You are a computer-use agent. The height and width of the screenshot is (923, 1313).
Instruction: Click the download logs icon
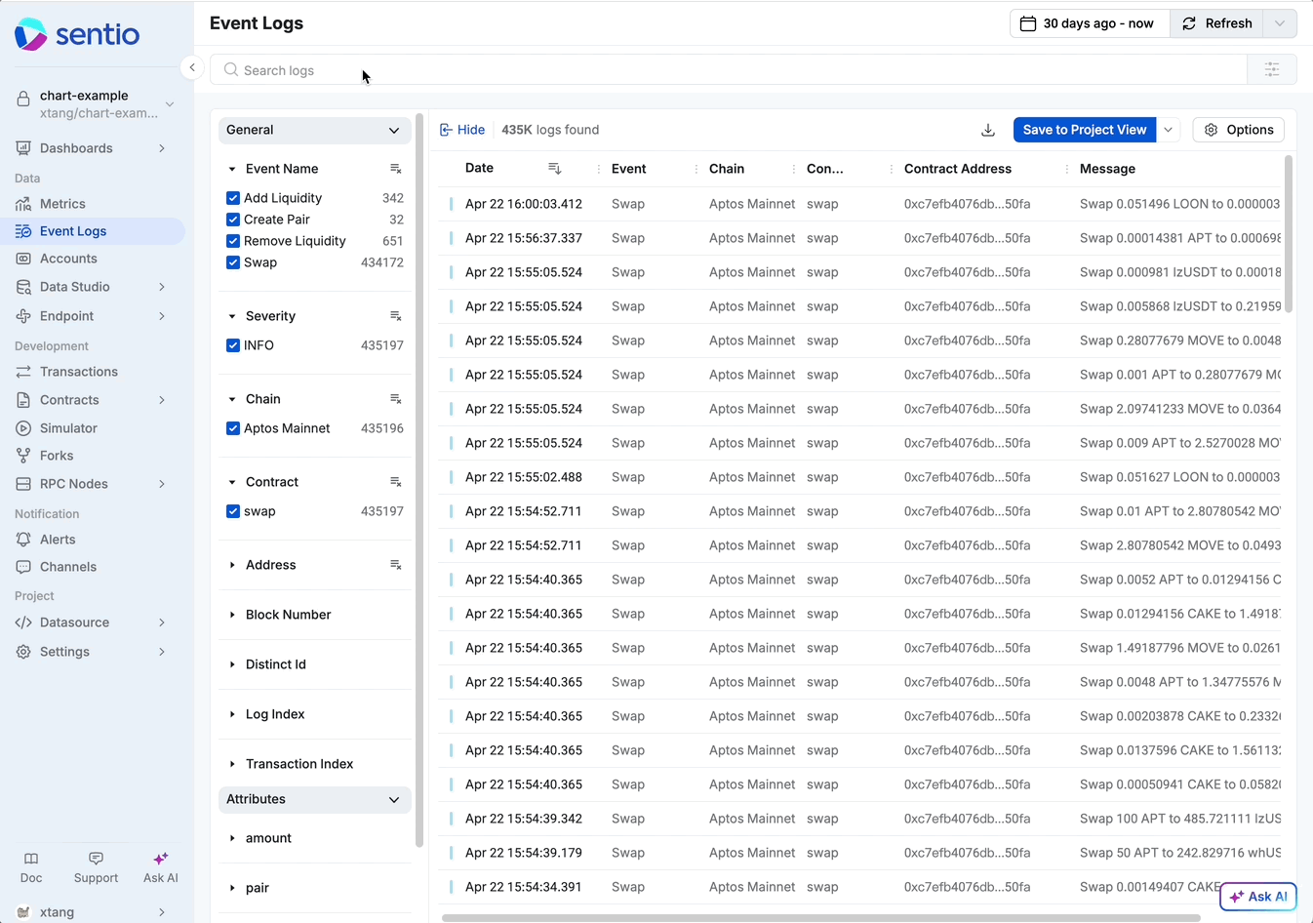click(988, 130)
